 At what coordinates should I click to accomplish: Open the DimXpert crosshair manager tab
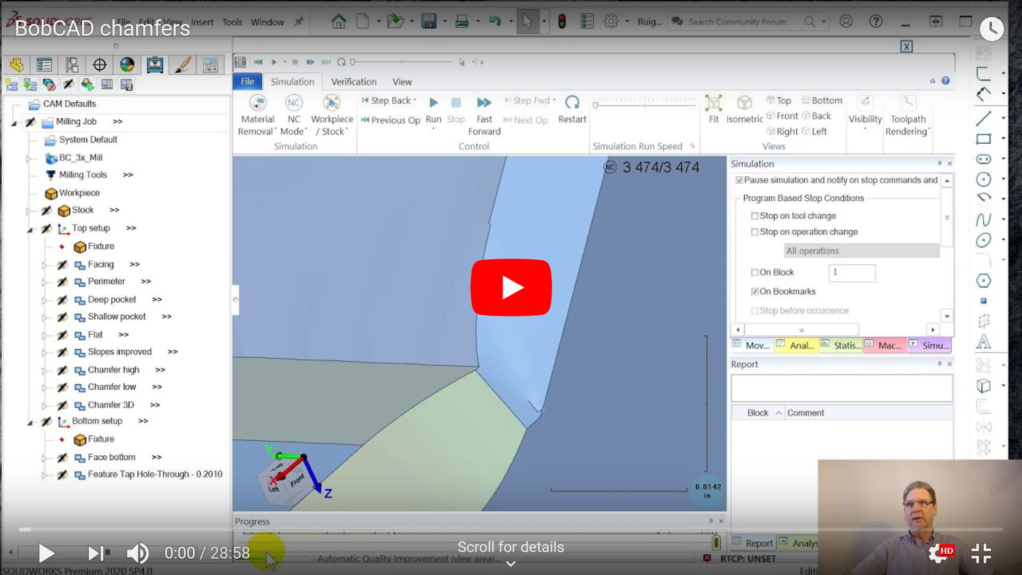click(100, 65)
